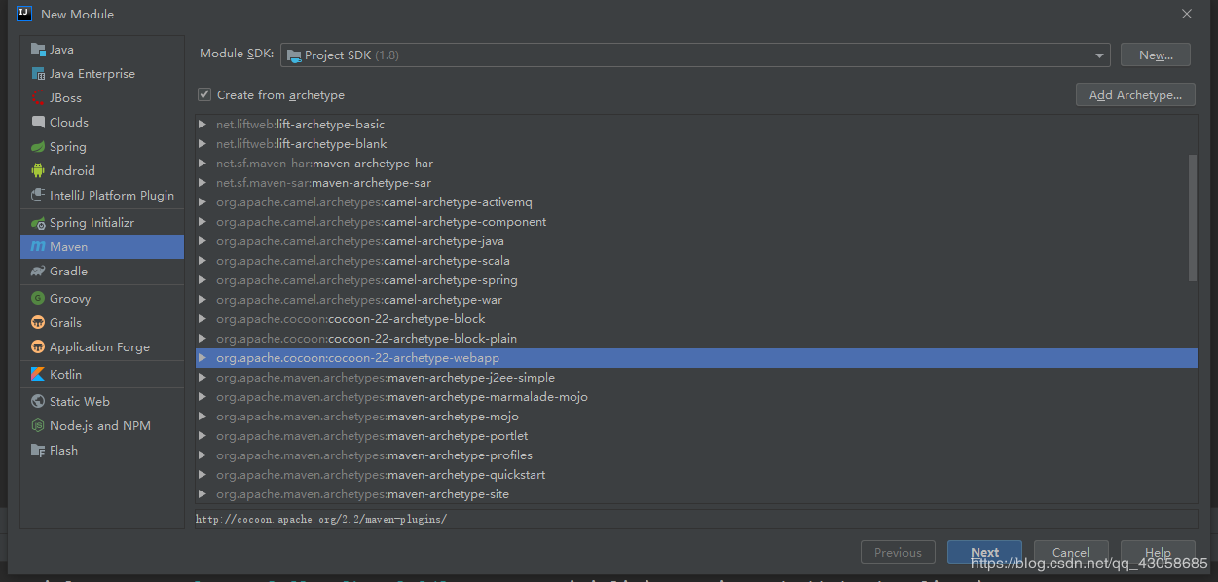Choose Node.js and NPM module type
The height and width of the screenshot is (582, 1218).
(102, 426)
